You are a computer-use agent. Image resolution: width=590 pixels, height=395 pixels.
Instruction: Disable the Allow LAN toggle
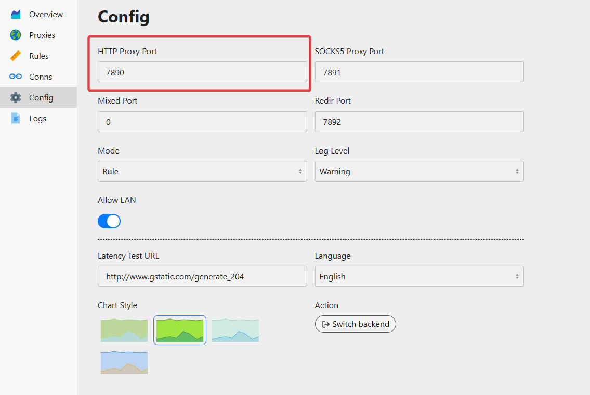point(109,222)
